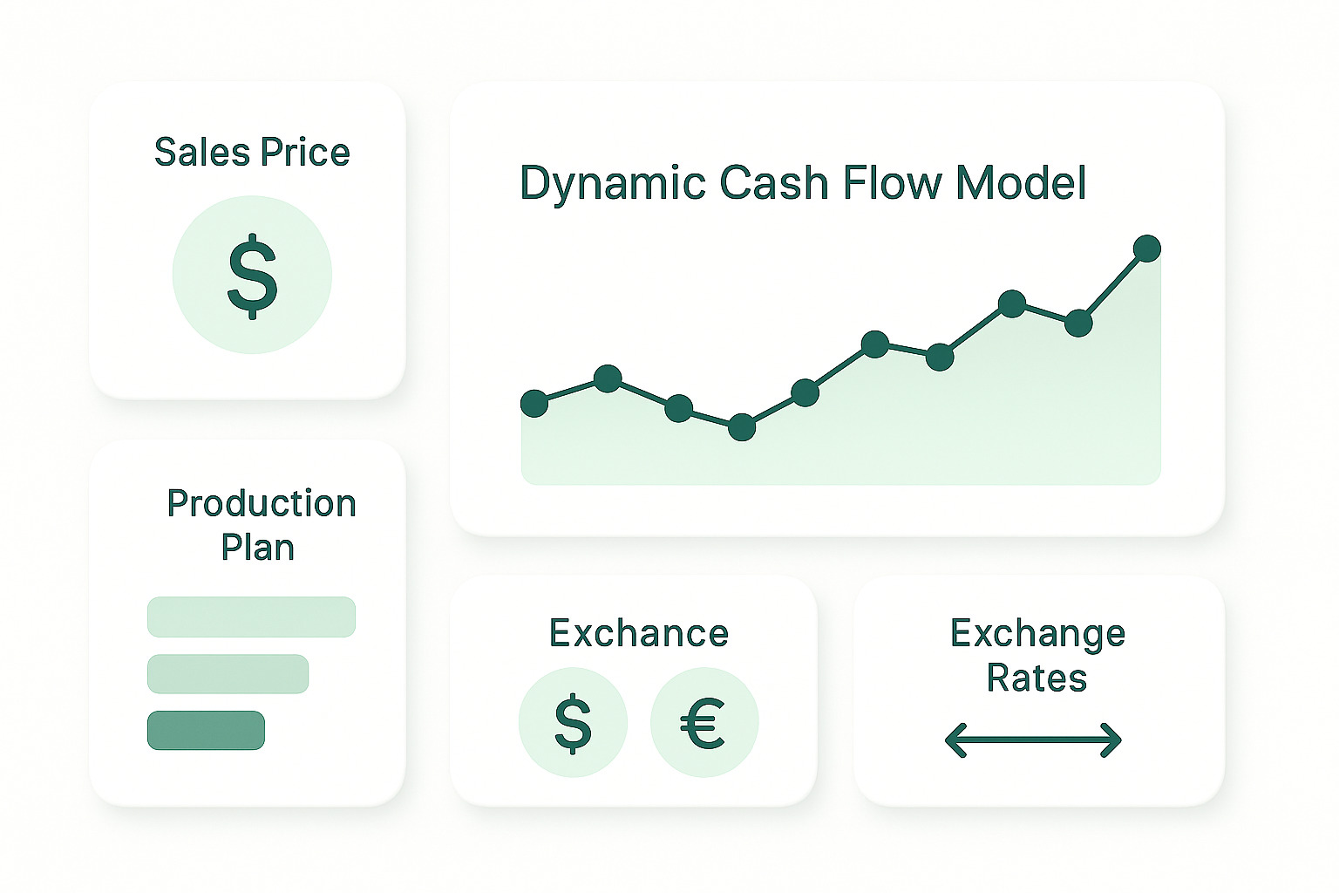Screen dimensions: 1339x893
Task: Click the second-to-last chart data point
Action: click(1078, 323)
